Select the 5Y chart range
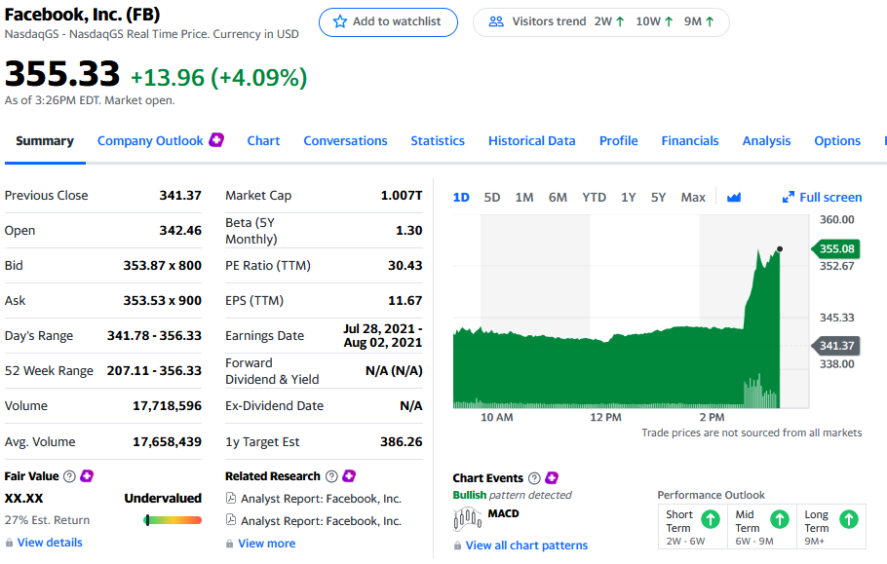 pos(658,197)
